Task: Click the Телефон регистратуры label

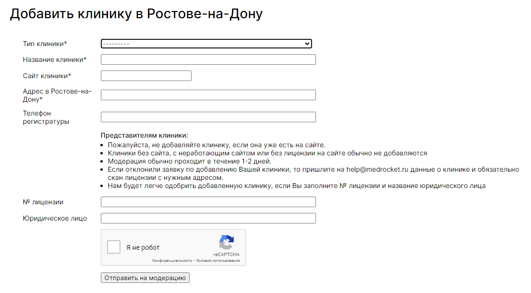Action: [46, 117]
